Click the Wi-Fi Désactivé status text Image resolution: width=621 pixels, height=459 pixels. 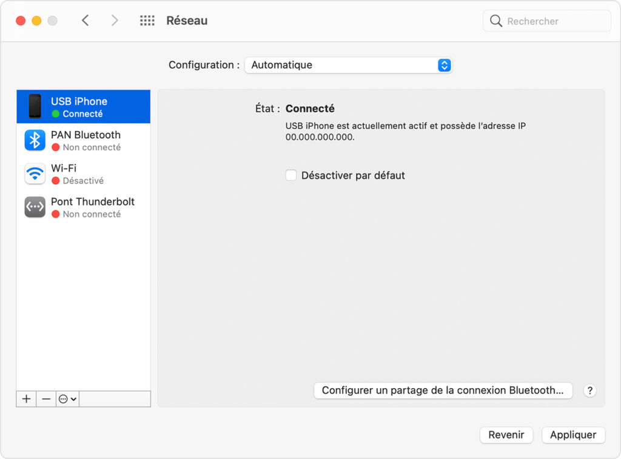(83, 181)
